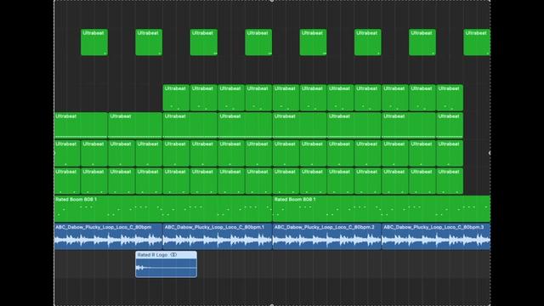544x306 pixels.
Task: Select the fourth Ultrabeat region in the top row
Action: (x=258, y=42)
